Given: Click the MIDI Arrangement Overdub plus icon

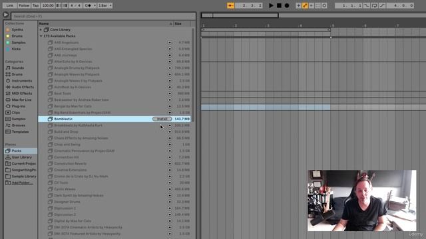Looking at the screenshot, I should (298, 5).
